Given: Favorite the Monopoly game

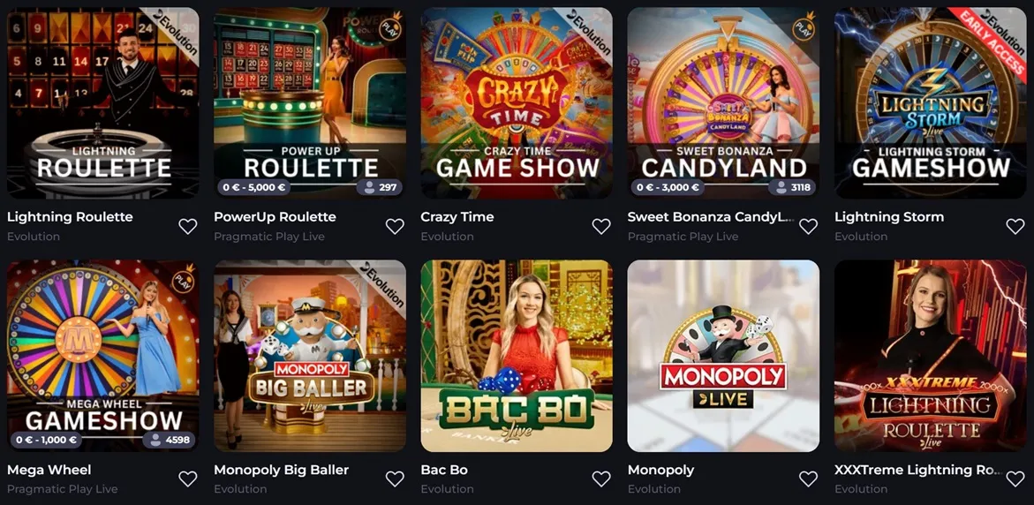Looking at the screenshot, I should 809,479.
